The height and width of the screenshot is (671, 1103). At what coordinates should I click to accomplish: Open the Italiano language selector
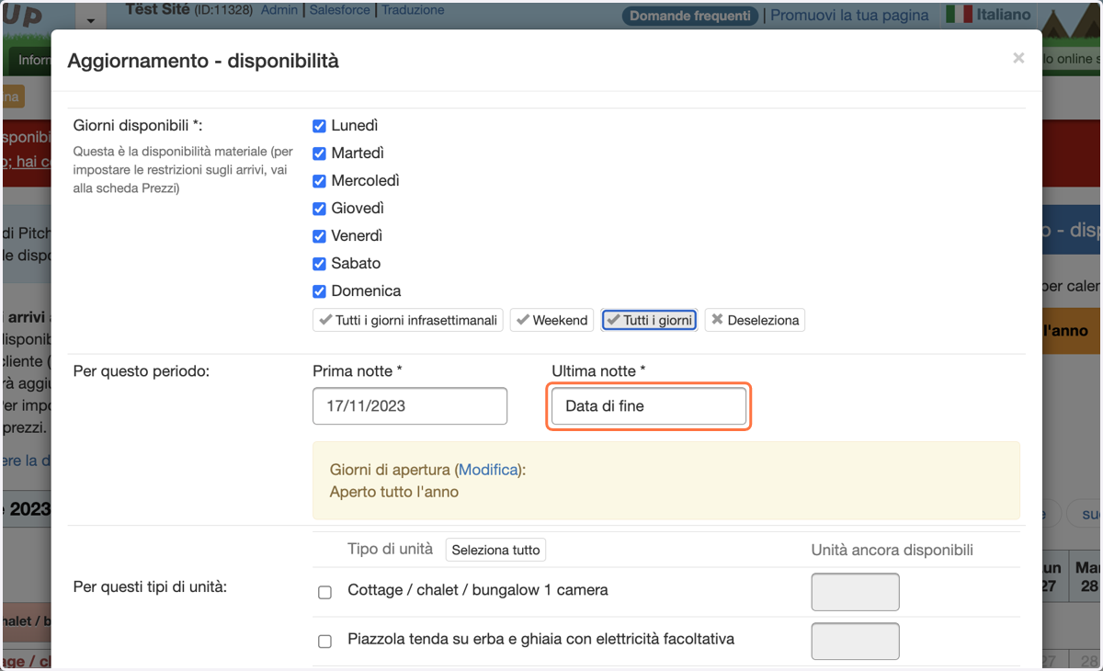pos(1004,15)
